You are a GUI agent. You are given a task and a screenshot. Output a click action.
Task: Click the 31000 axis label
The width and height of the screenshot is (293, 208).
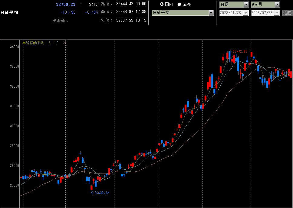point(15,106)
